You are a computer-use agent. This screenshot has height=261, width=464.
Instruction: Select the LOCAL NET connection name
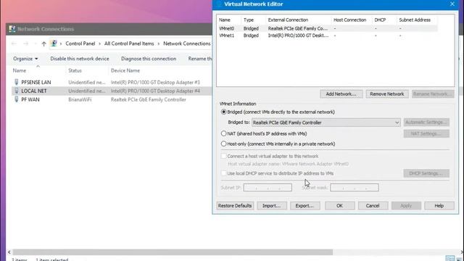coord(34,91)
